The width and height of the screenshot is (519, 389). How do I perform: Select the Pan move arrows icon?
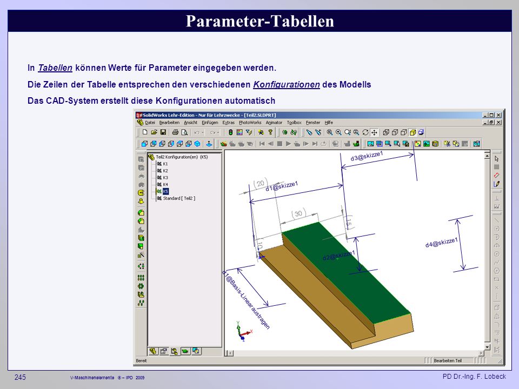(x=374, y=132)
